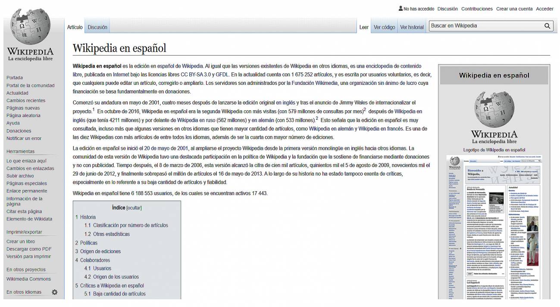
Task: Click En otros proyectos sidebar heading
Action: pyautogui.click(x=26, y=270)
